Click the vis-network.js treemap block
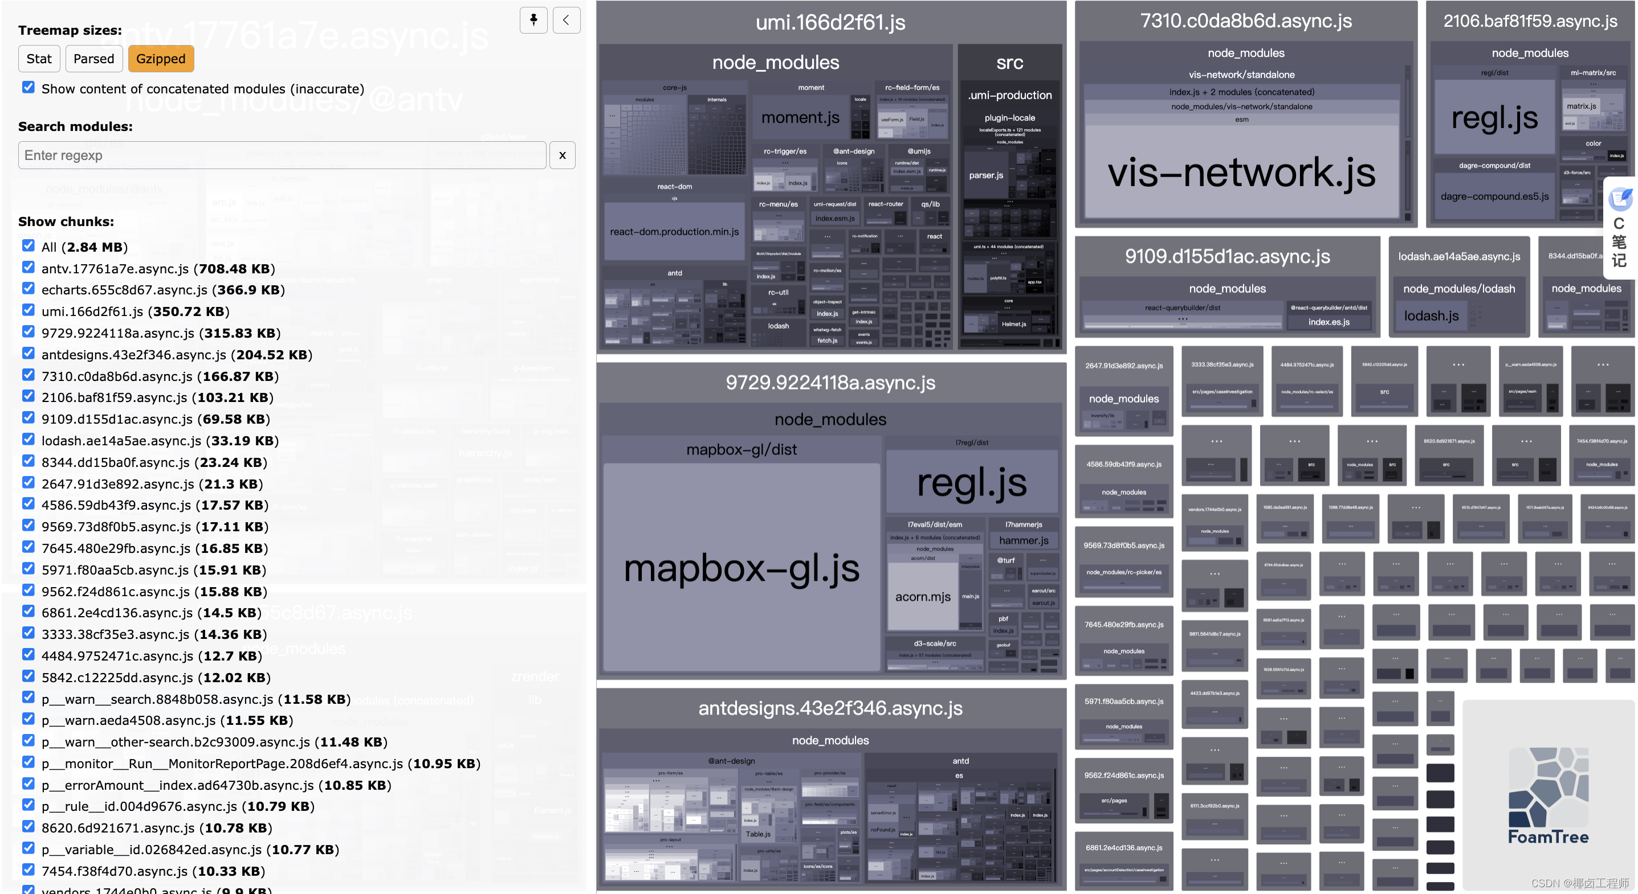 coord(1241,171)
